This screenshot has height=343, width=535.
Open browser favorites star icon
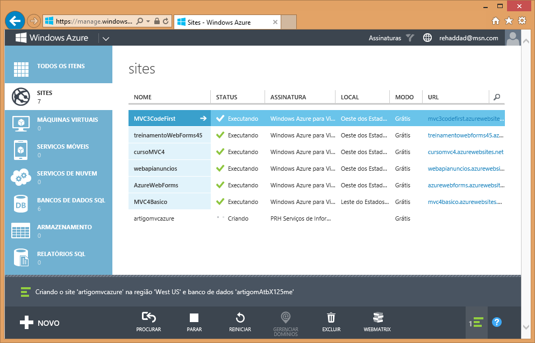[x=509, y=21]
